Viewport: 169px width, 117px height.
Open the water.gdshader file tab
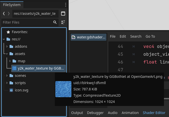pos(89,37)
